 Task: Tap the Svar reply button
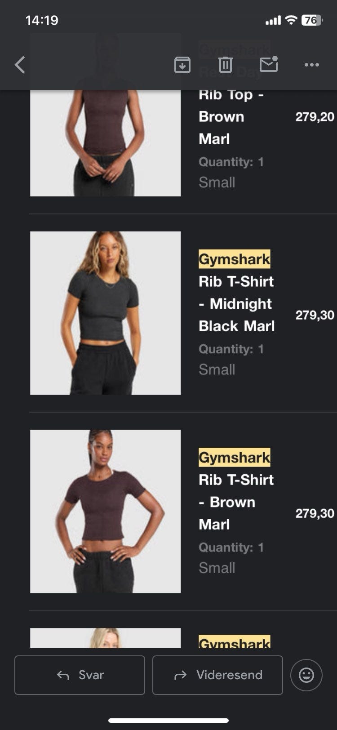(80, 675)
